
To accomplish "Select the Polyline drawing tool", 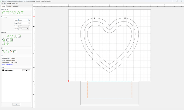I will tap(11, 13).
